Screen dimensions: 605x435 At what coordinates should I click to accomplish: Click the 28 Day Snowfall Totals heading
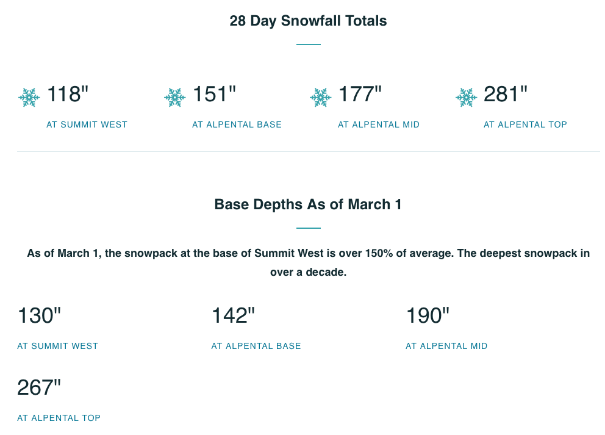(x=308, y=21)
